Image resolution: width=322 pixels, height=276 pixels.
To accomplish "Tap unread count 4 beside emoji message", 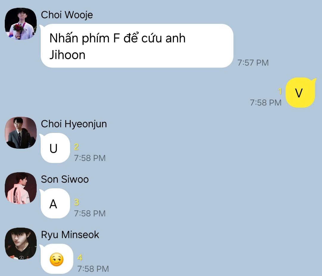I will [x=80, y=258].
